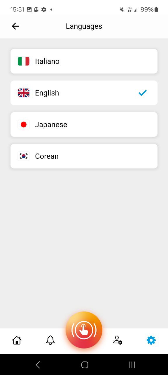Select Italiano as the language

point(84,61)
